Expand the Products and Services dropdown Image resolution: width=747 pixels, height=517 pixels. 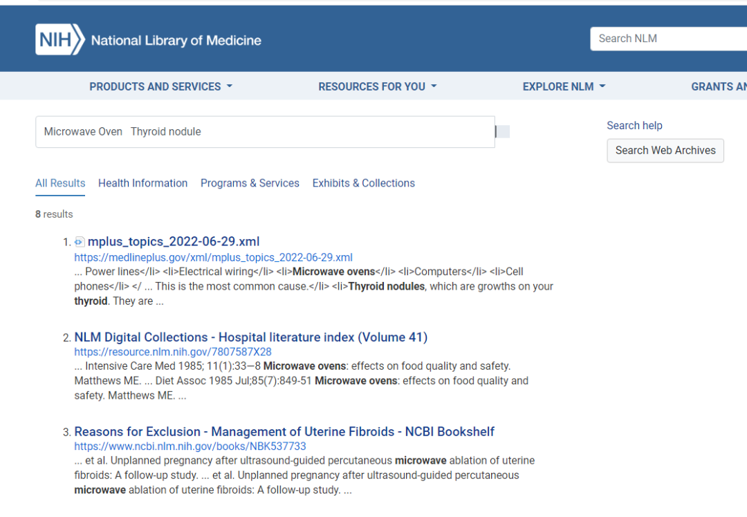click(x=160, y=86)
